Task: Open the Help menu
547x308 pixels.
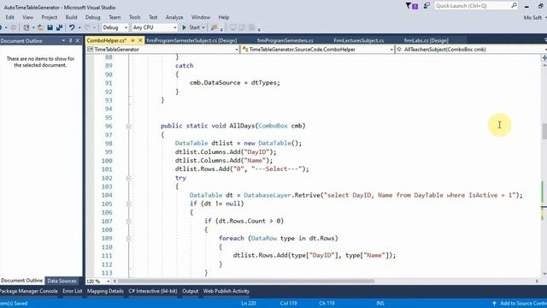Action: (224, 17)
